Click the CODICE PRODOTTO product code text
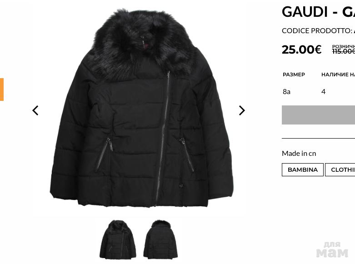Screen dimensions: 355x264 [x=318, y=30]
